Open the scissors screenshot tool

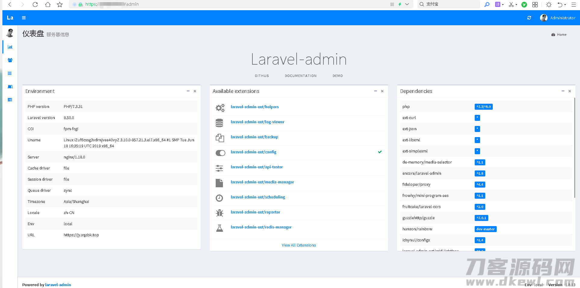[511, 4]
